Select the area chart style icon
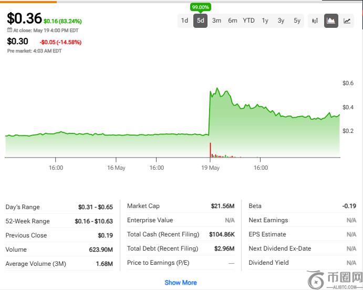363x290 pixels. (x=331, y=21)
